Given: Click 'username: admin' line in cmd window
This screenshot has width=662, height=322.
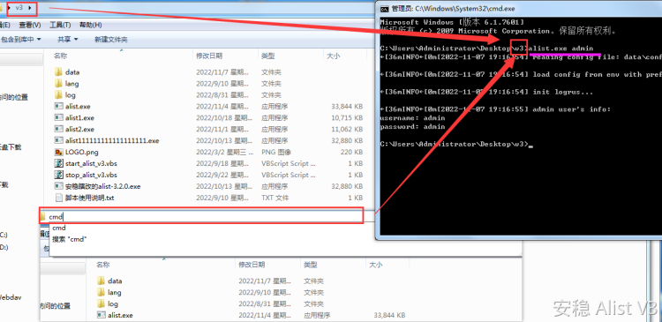Looking at the screenshot, I should point(412,118).
